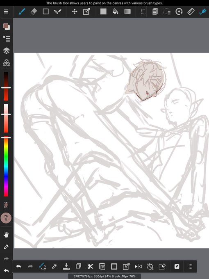The height and width of the screenshot is (279, 209).
Task: Select the Gradient tool
Action: pyautogui.click(x=127, y=11)
